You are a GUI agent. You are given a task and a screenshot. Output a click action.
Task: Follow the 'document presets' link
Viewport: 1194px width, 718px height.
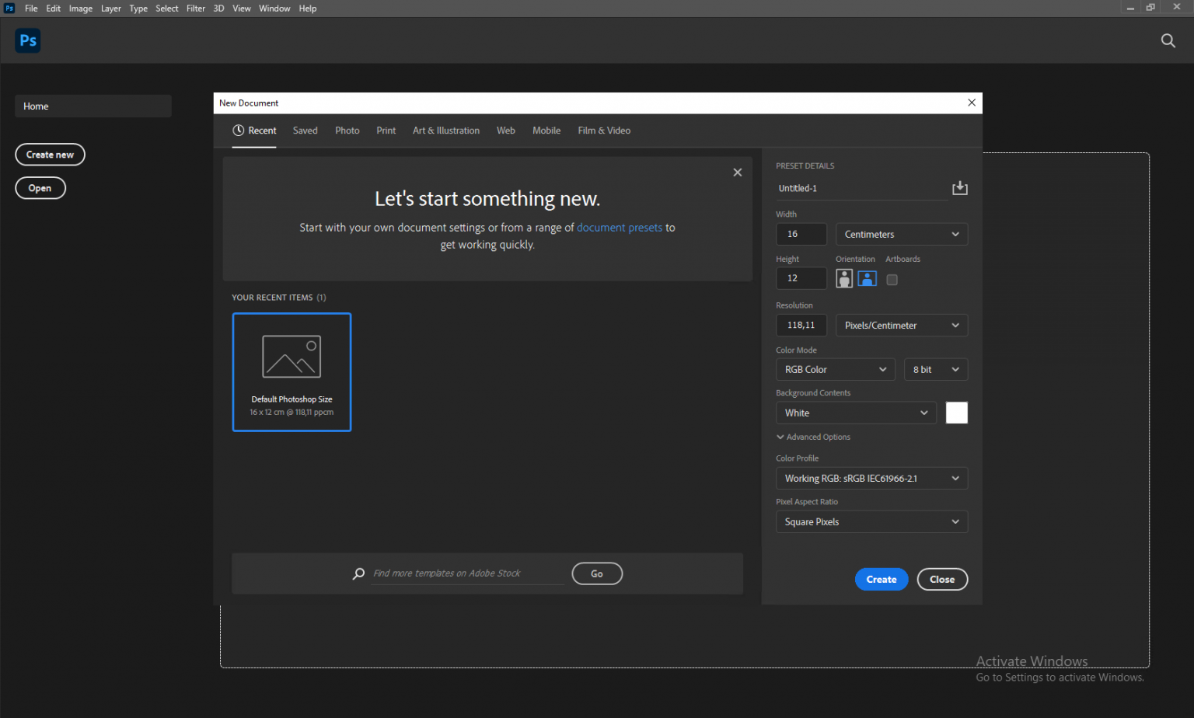click(x=620, y=228)
